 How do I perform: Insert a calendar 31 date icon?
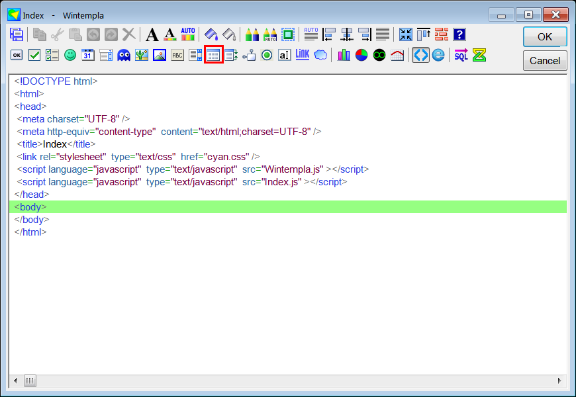88,56
